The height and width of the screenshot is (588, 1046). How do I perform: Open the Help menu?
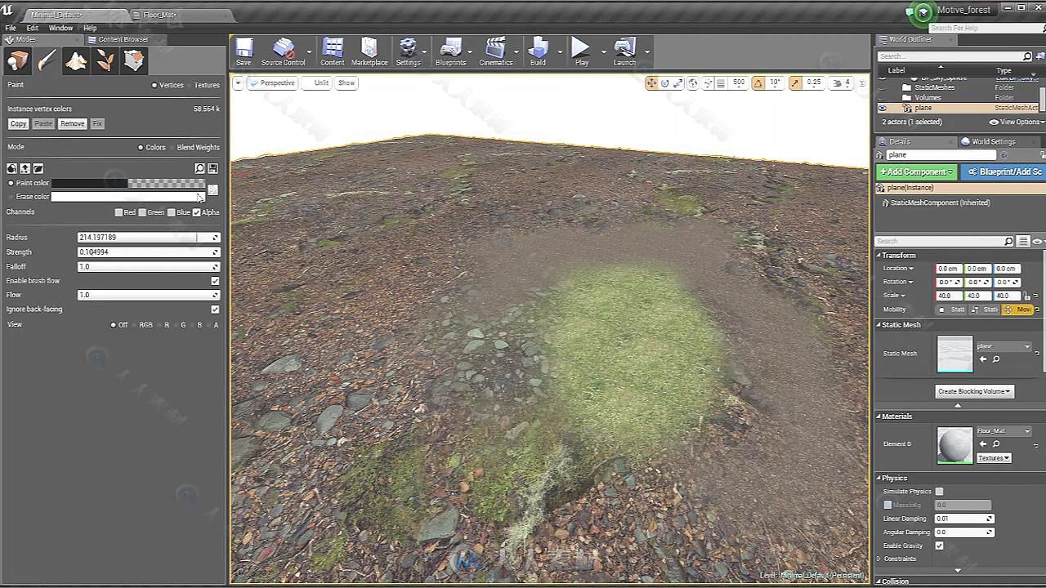pyautogui.click(x=90, y=28)
